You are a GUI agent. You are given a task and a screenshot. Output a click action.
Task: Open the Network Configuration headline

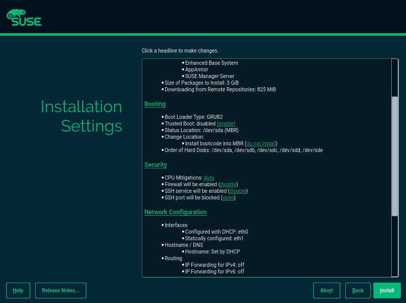[x=175, y=212]
